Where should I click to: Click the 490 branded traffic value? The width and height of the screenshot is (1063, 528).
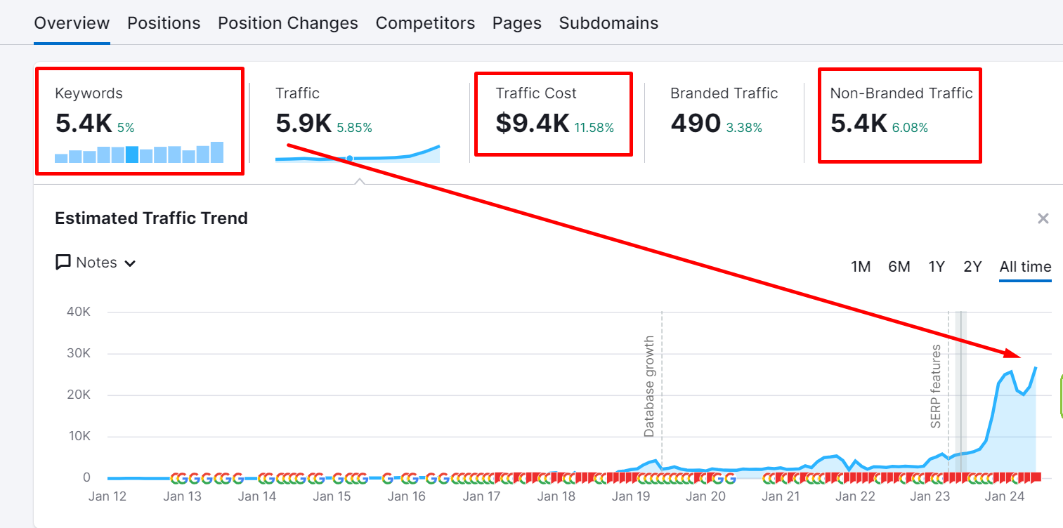pyautogui.click(x=696, y=124)
